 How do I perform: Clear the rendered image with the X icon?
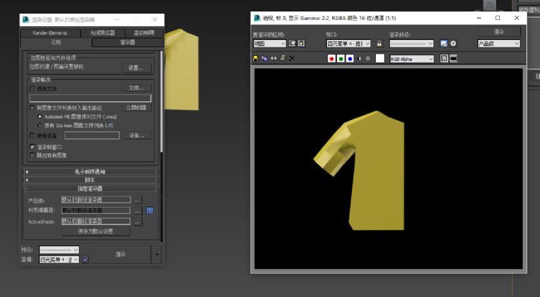(x=292, y=58)
